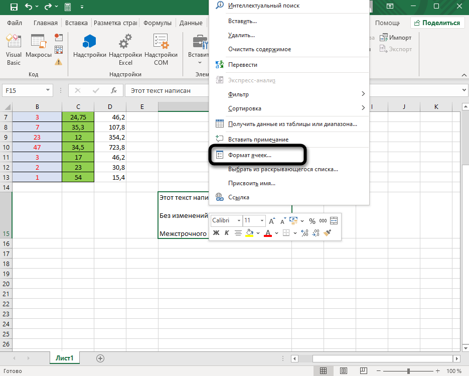469x376 pixels.
Task: Add a new sheet with plus button
Action: coord(100,358)
